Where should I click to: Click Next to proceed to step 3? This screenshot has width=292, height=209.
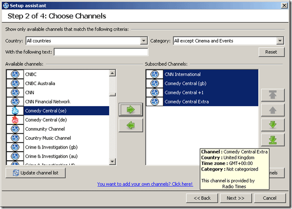[x=236, y=198]
